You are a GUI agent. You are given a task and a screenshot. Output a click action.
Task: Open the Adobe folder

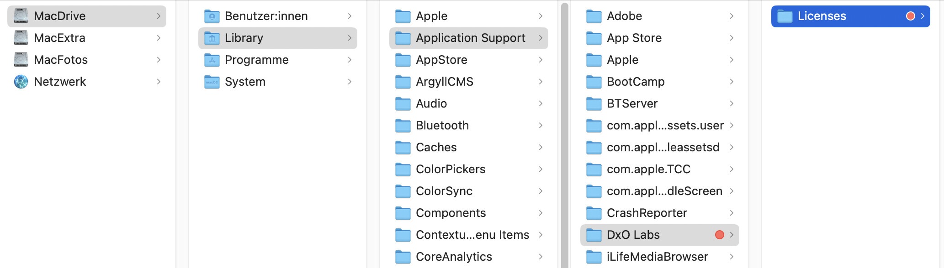pyautogui.click(x=624, y=16)
